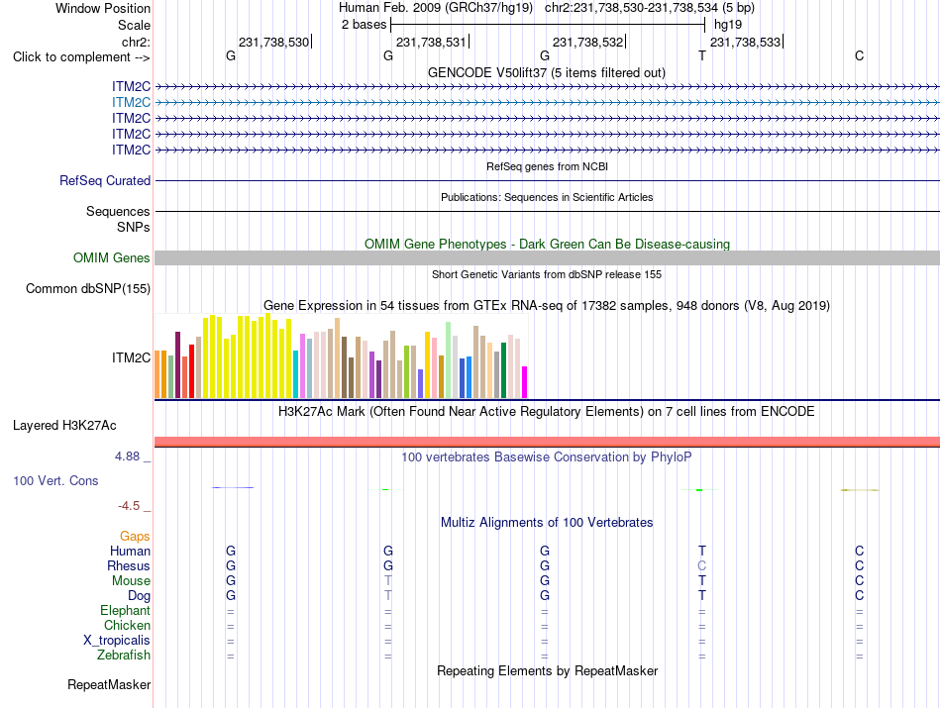Click position marker 231,738,531

[432, 42]
